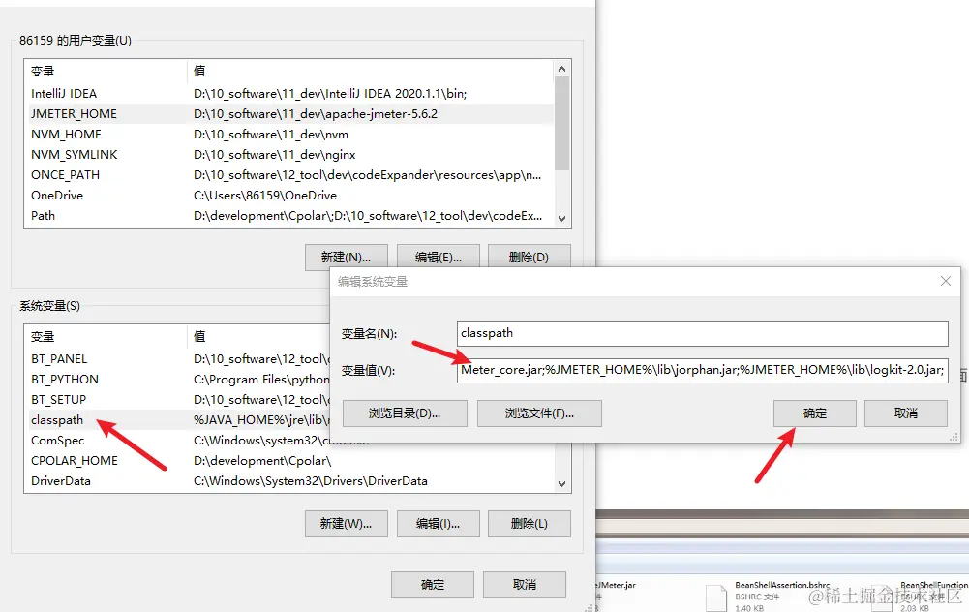Select the classpath system variable row
969x612 pixels.
[178, 419]
